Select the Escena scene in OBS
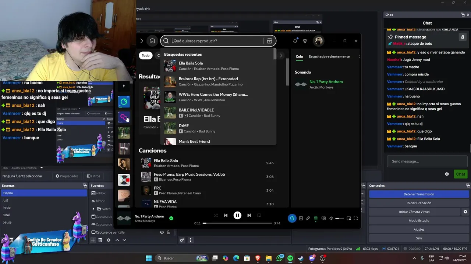The image size is (471, 264). pyautogui.click(x=44, y=193)
